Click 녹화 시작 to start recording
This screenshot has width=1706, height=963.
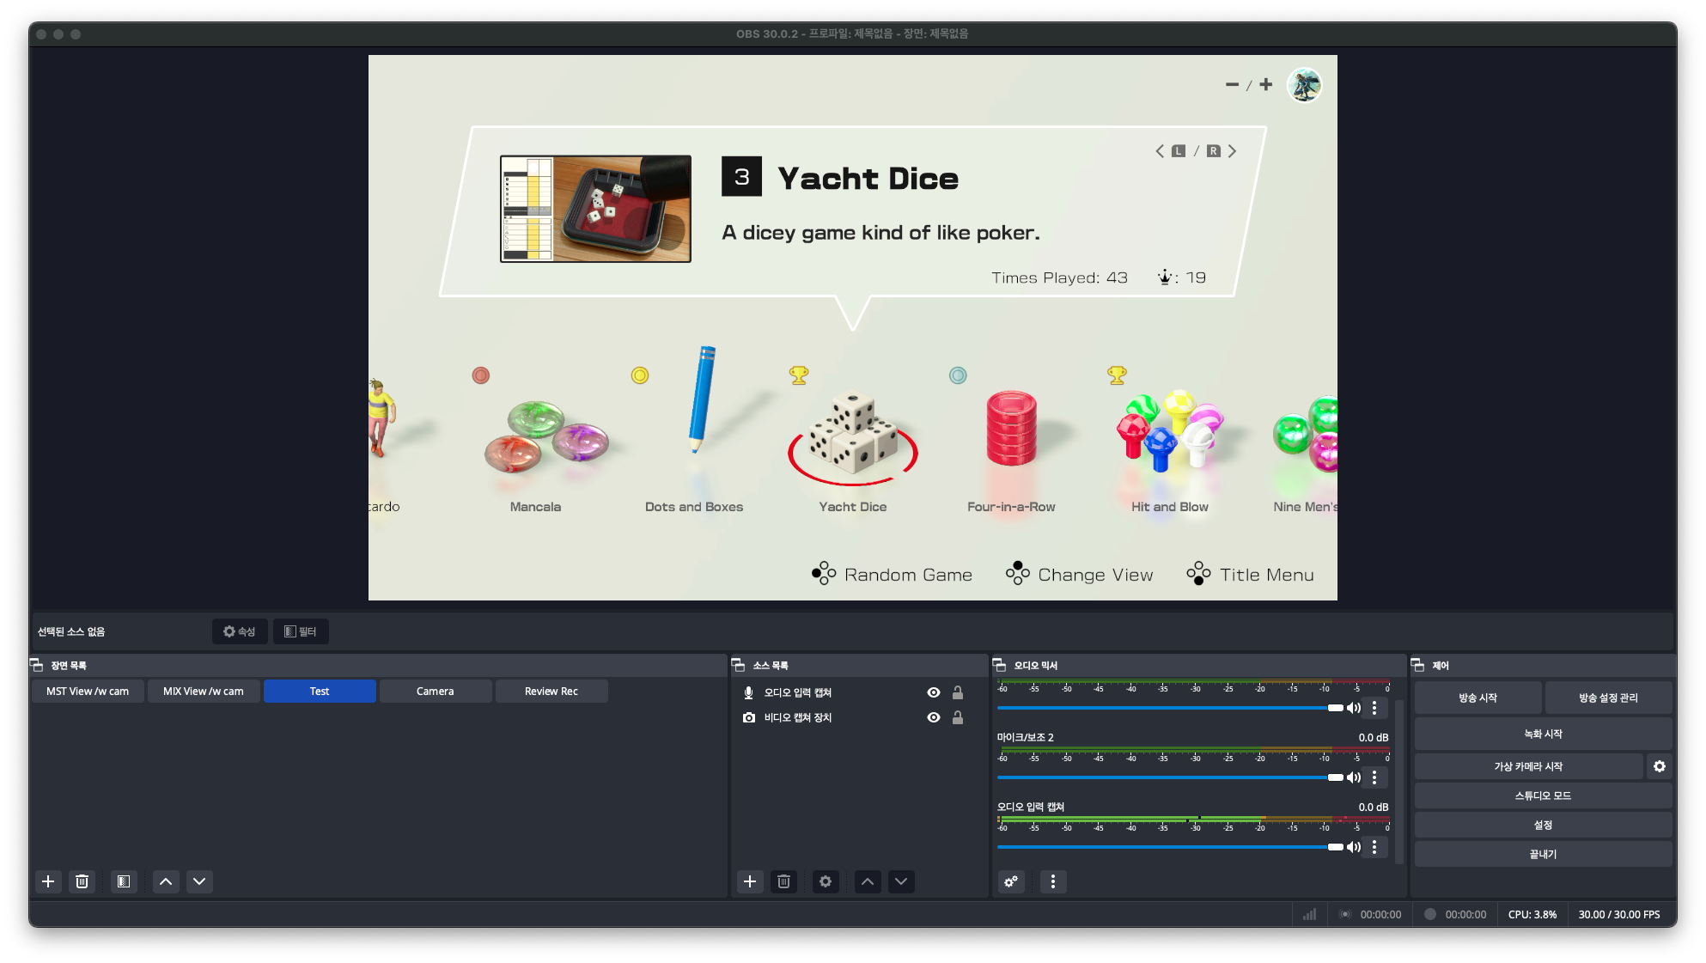[x=1543, y=734]
